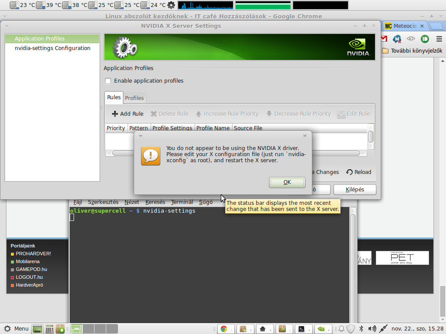Sort rules by the Priority column header
This screenshot has width=446, height=334.
tap(116, 128)
